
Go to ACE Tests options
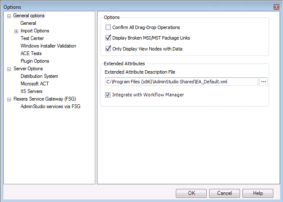[31, 53]
